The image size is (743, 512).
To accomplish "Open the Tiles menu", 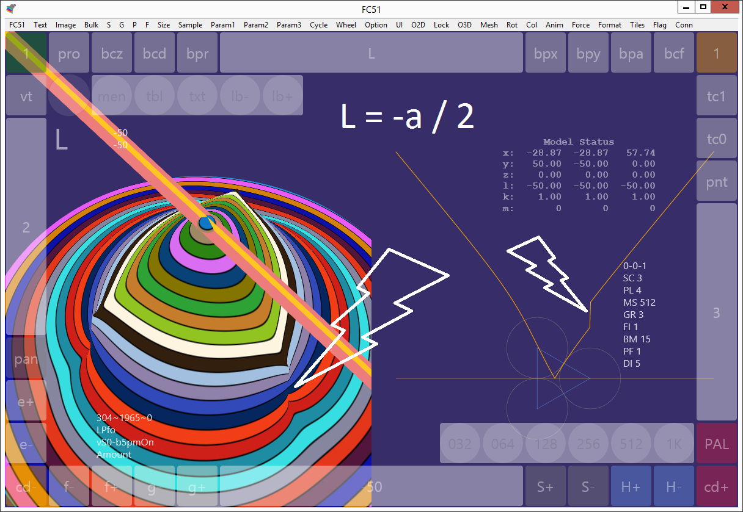I will pyautogui.click(x=637, y=25).
